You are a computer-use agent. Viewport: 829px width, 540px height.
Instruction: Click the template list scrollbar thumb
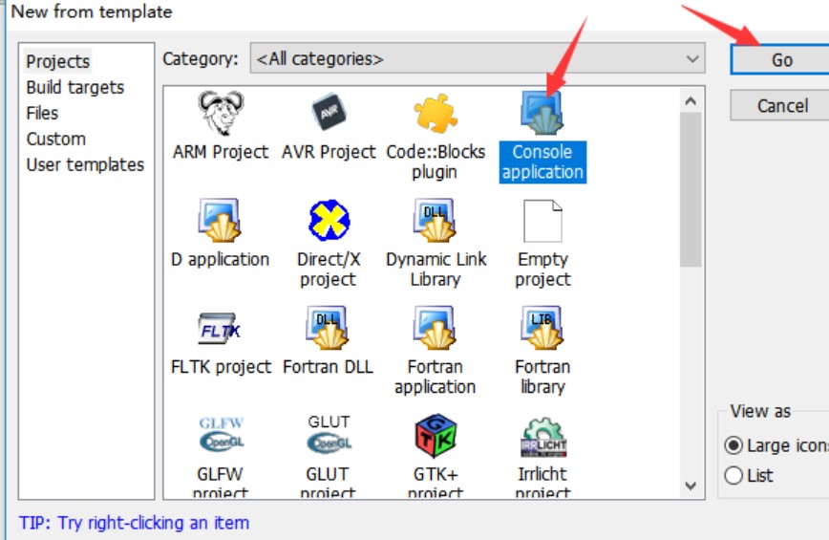691,189
